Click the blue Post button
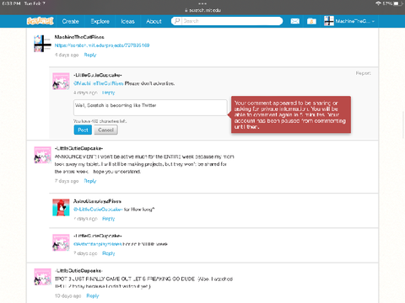The image size is (405, 303). (83, 130)
